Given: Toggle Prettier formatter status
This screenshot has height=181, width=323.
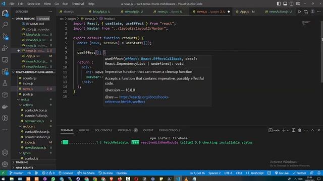Looking at the screenshot, I should (x=299, y=173).
